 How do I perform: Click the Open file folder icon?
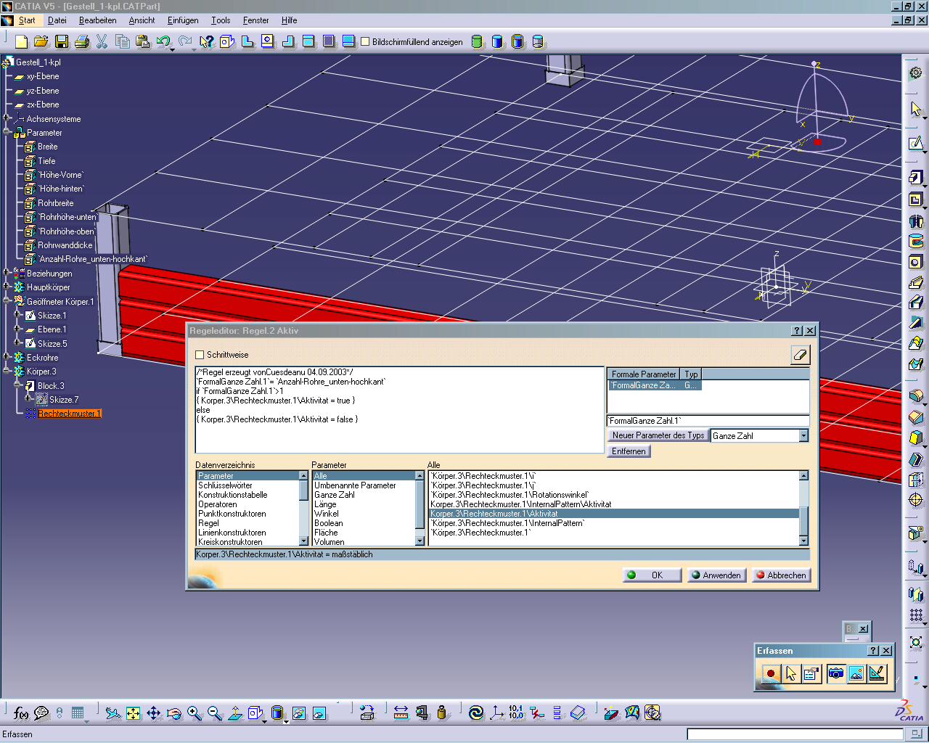(41, 42)
